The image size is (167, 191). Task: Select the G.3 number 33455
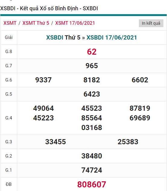click(56, 142)
